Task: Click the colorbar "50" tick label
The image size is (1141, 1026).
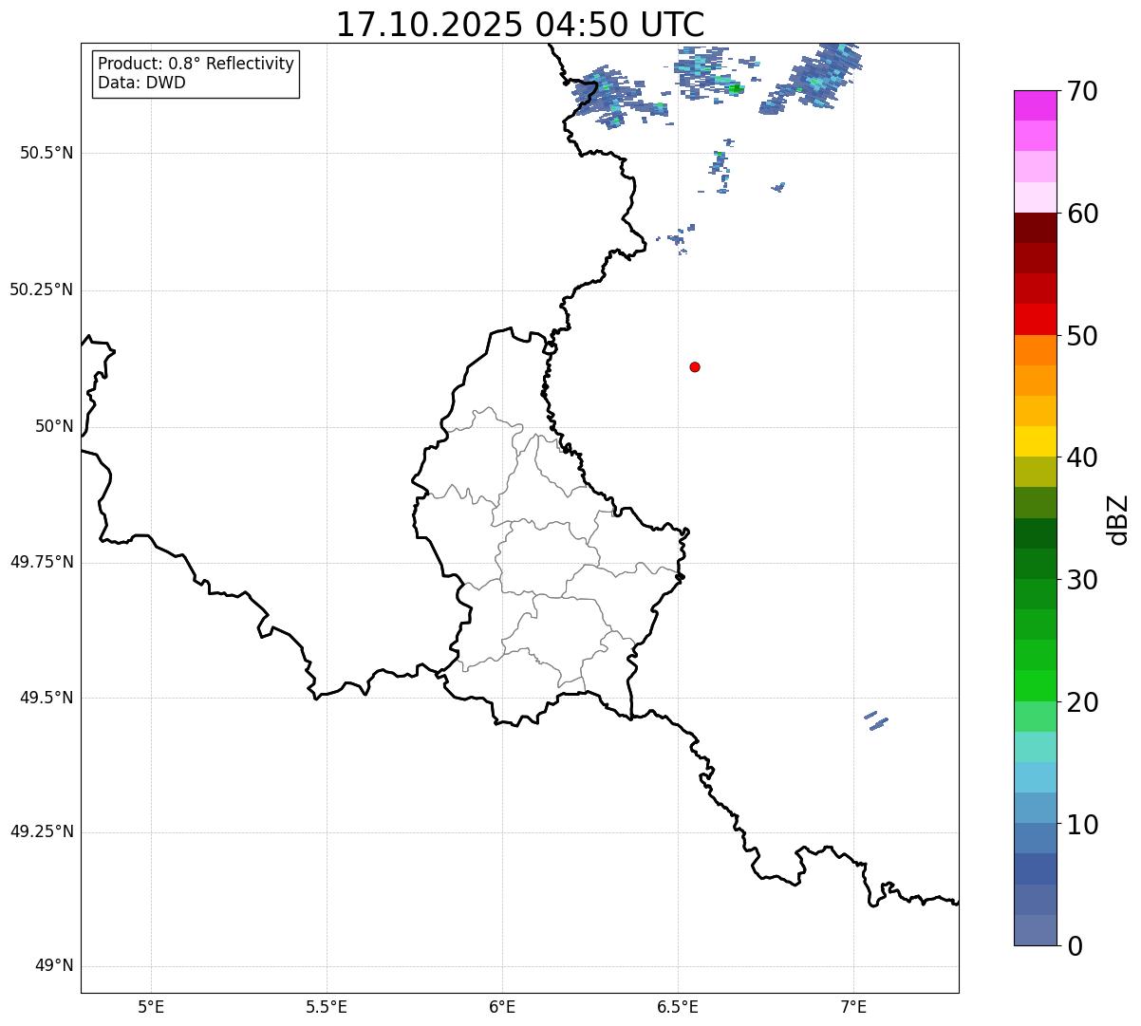Action: point(1082,336)
